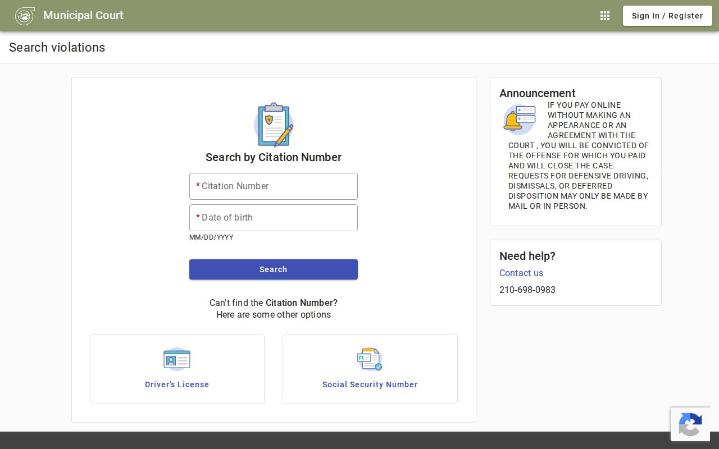This screenshot has height=449, width=719.
Task: Open the Contact us link
Action: coord(521,273)
